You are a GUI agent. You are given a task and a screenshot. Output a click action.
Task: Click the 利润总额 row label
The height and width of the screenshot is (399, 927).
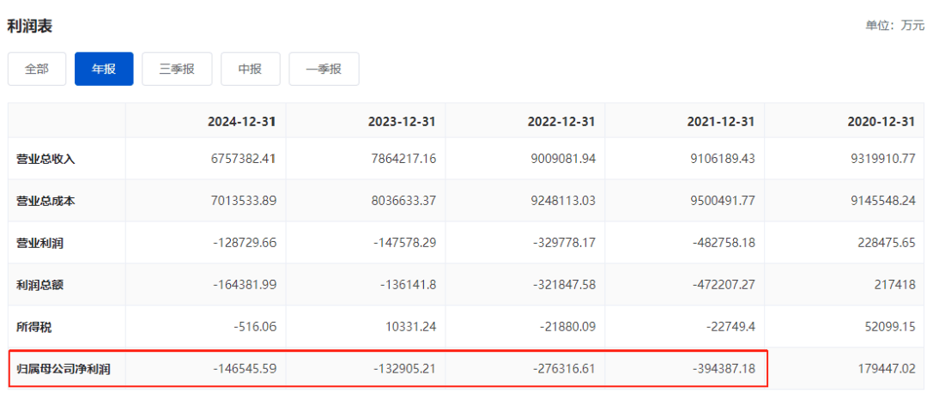tap(39, 285)
